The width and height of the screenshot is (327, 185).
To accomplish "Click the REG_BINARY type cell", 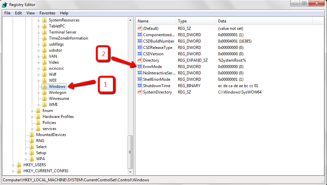I will point(189,86).
